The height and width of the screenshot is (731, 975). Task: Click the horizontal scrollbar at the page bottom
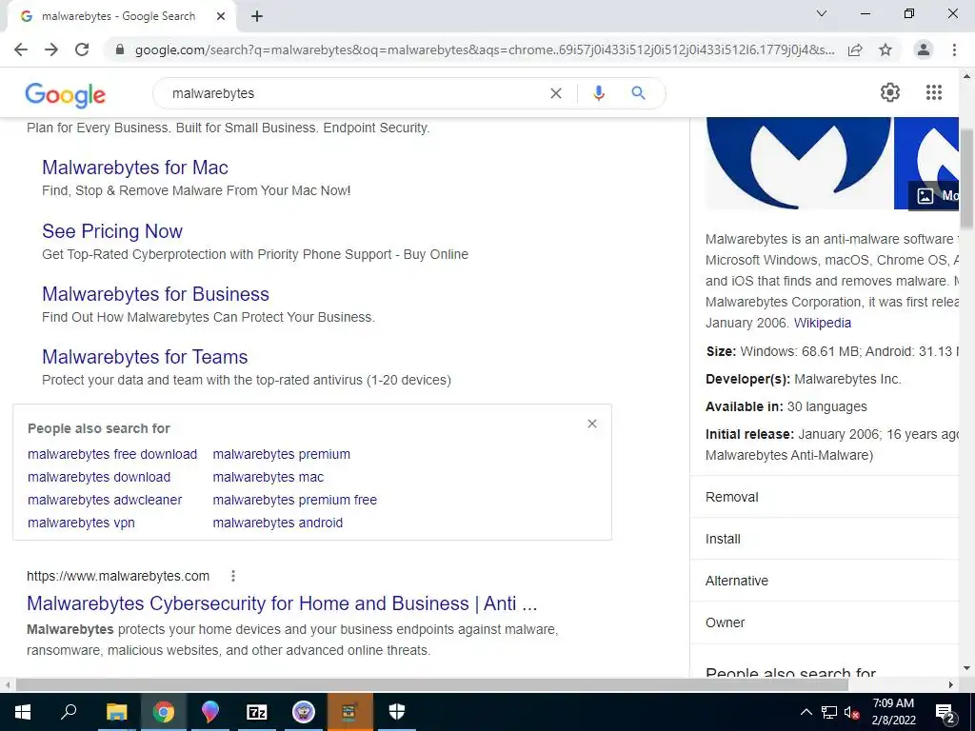pyautogui.click(x=431, y=684)
